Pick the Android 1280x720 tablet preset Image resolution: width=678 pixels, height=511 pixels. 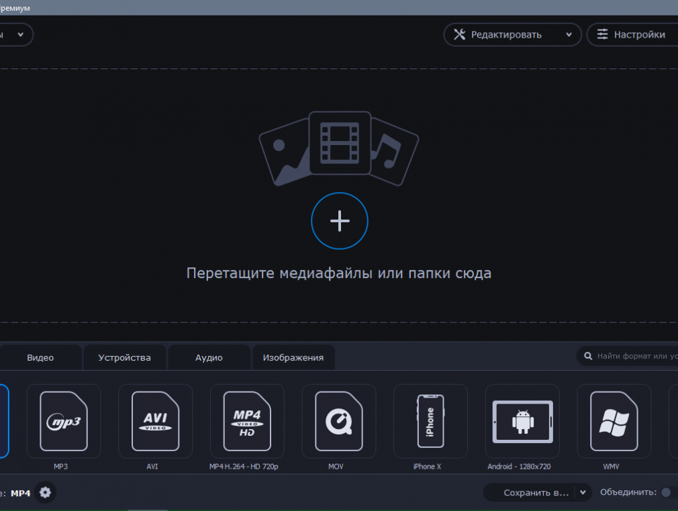[522, 421]
